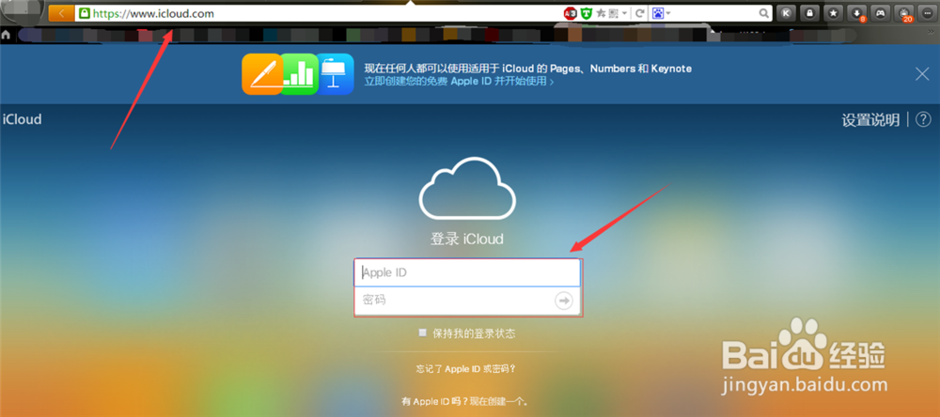Click the iCloud label at top left
The image size is (940, 417).
[x=22, y=119]
